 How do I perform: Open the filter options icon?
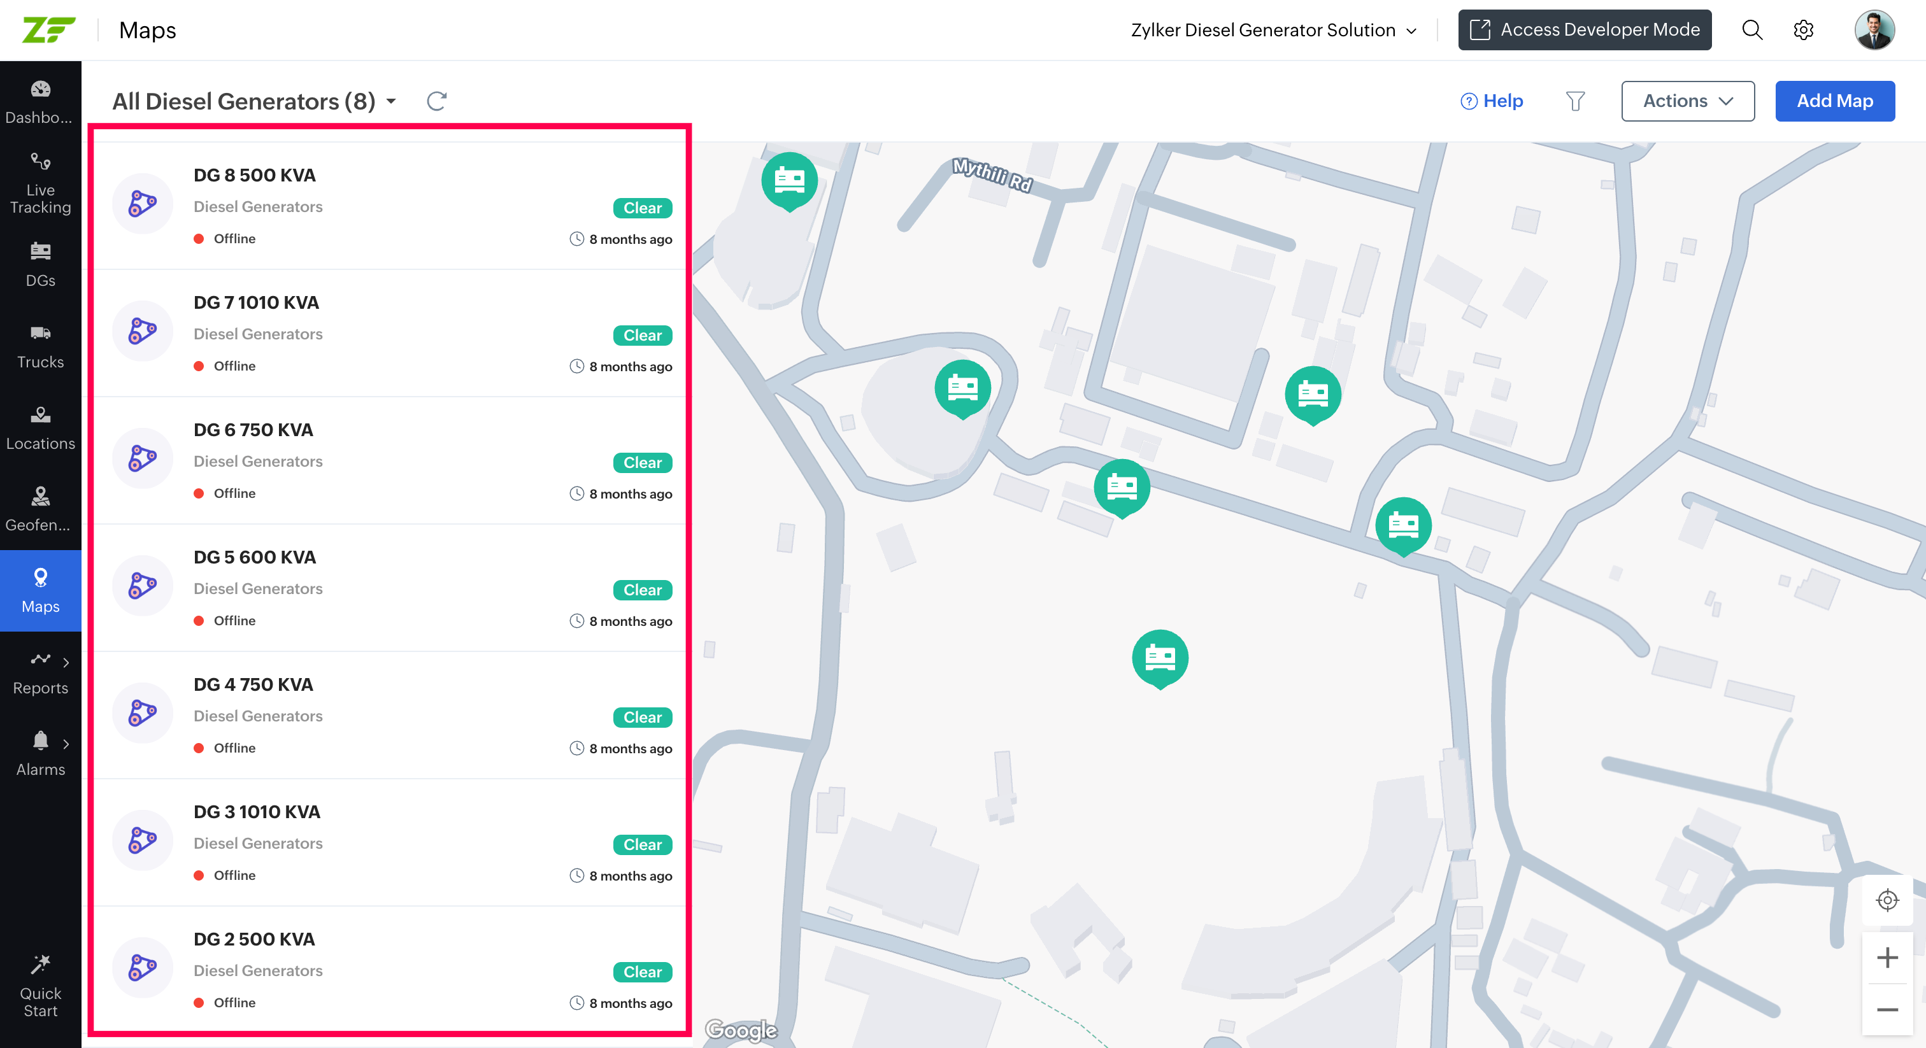1575,101
